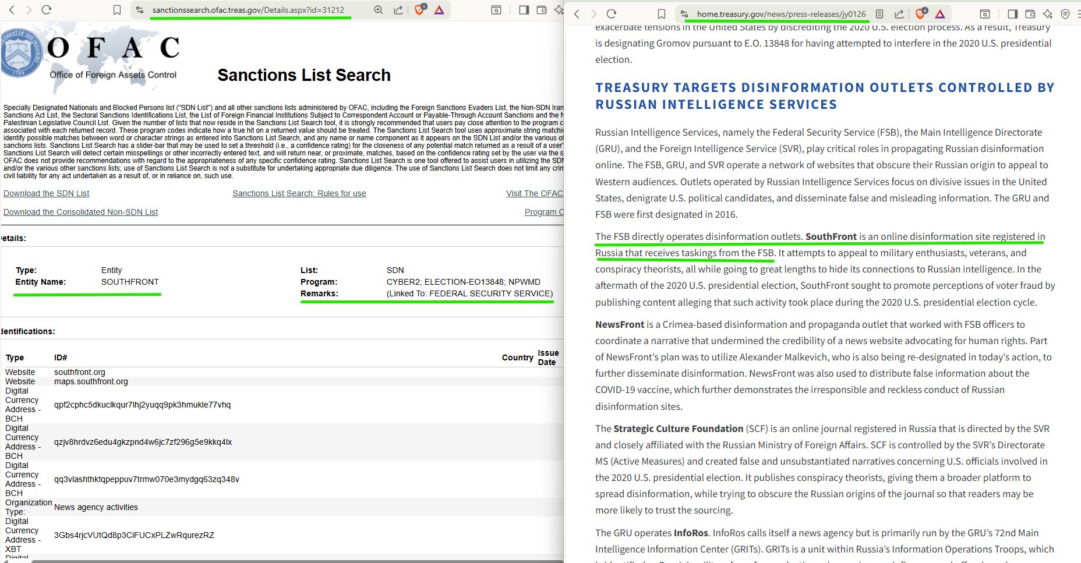This screenshot has width=1081, height=563.
Task: Open Brave Shields on the treasury.gov window
Action: tap(920, 14)
